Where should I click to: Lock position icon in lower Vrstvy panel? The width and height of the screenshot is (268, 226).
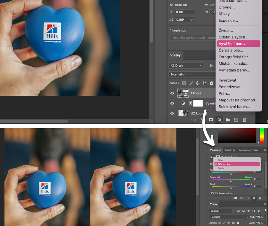click(228, 223)
